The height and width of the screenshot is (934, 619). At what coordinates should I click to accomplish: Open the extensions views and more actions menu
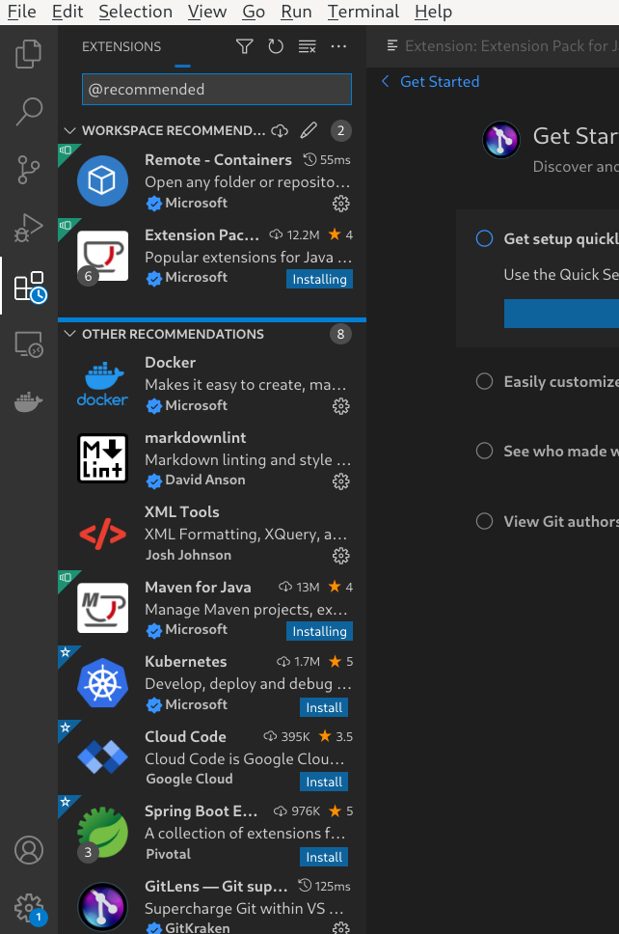click(338, 46)
